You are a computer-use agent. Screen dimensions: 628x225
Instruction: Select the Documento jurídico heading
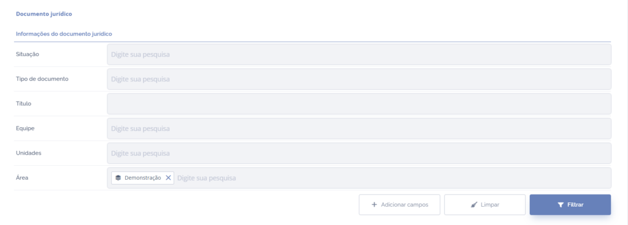tap(44, 14)
